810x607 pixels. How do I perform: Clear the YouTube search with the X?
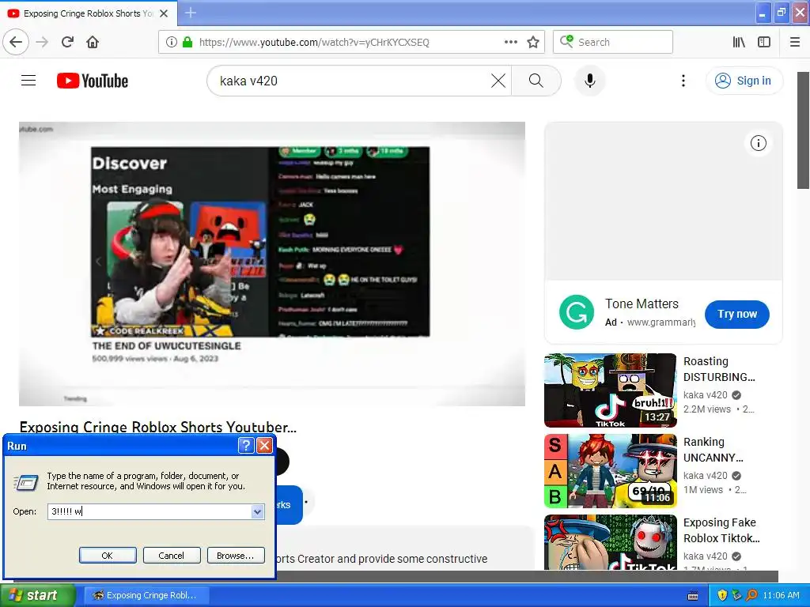[x=498, y=81]
